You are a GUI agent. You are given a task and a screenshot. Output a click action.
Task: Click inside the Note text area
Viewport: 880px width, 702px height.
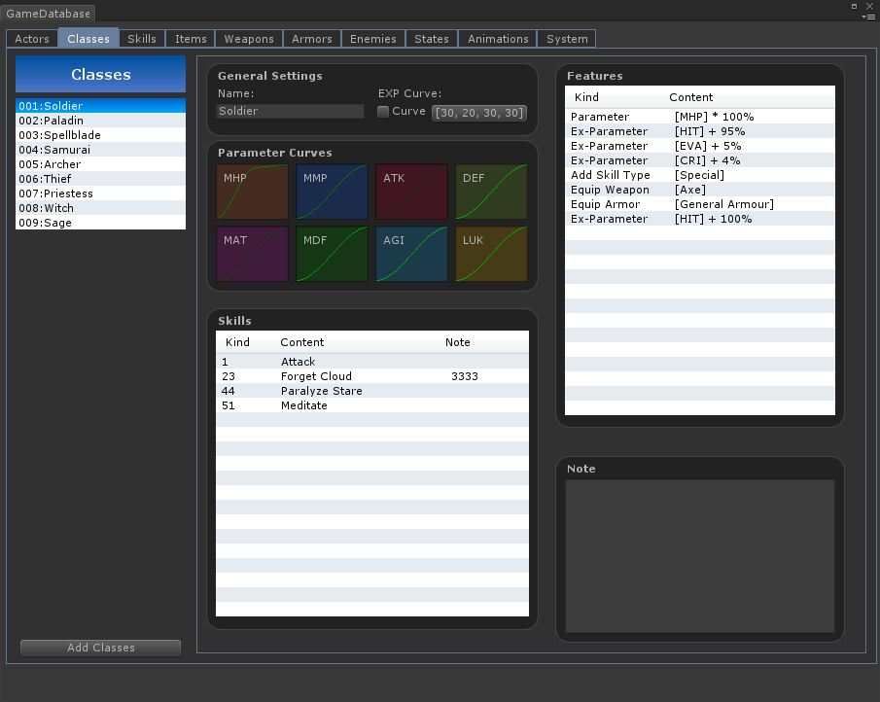click(x=700, y=555)
